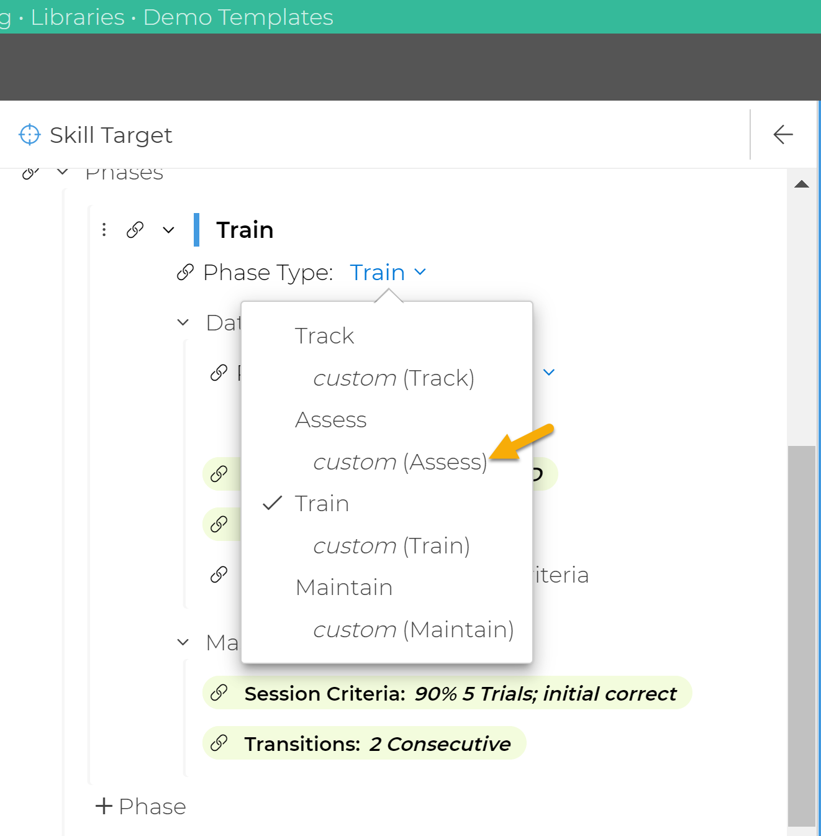Click the scrollbar up arrow

coord(801,184)
